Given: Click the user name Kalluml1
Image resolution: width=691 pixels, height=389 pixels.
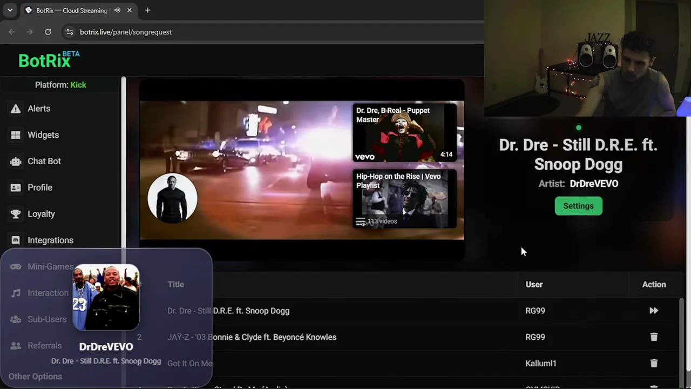Looking at the screenshot, I should click(540, 364).
